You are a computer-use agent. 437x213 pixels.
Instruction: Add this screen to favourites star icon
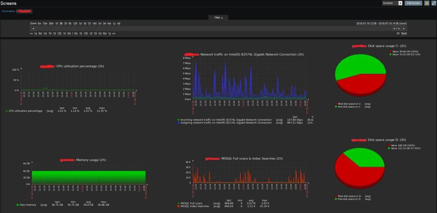[x=427, y=3]
